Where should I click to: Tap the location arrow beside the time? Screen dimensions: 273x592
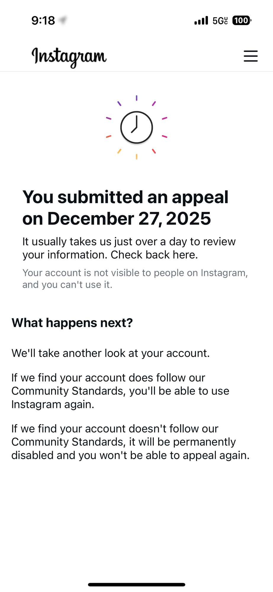pos(63,20)
